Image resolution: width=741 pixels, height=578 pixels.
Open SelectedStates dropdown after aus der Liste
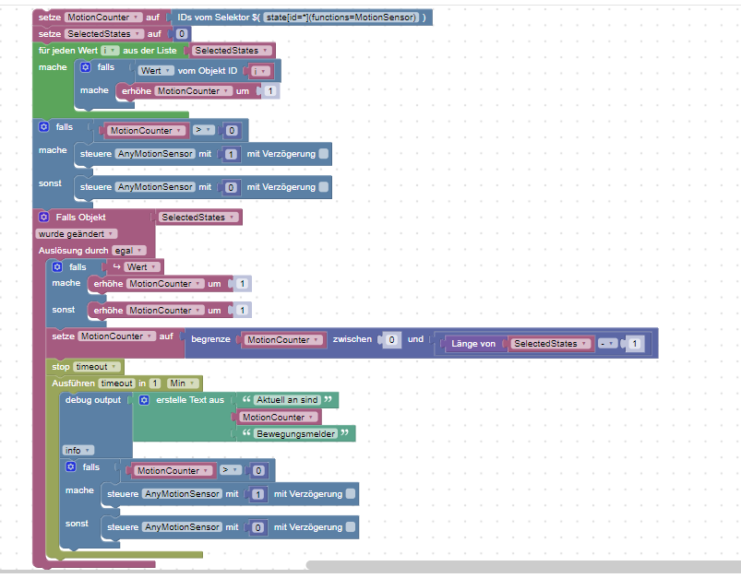[232, 50]
